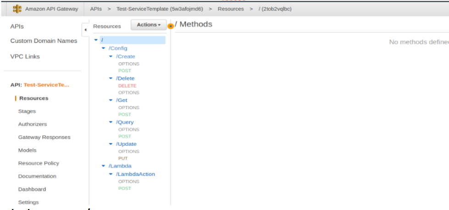This screenshot has width=449, height=210.
Task: Collapse the /Lambda resource arrow
Action: pos(103,166)
